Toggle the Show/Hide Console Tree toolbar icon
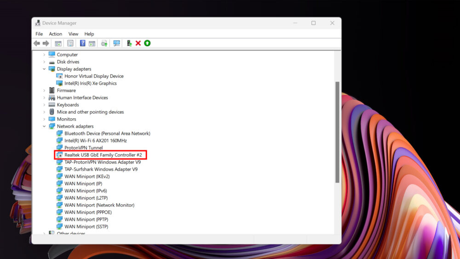460x259 pixels. click(58, 43)
